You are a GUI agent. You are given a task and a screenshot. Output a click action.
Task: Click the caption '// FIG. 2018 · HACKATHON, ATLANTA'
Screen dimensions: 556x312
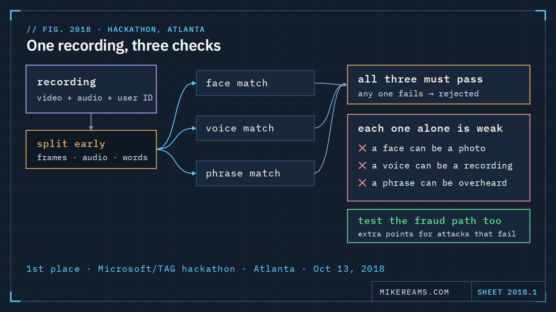pos(116,29)
